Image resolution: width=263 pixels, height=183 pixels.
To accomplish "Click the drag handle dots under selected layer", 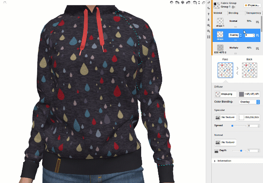I will tap(235, 40).
